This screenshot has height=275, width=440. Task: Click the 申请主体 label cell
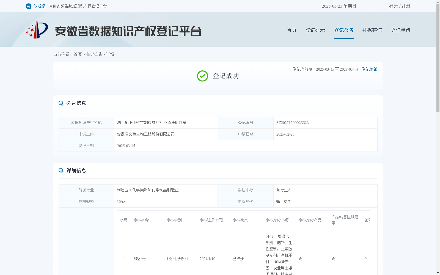tap(86, 134)
